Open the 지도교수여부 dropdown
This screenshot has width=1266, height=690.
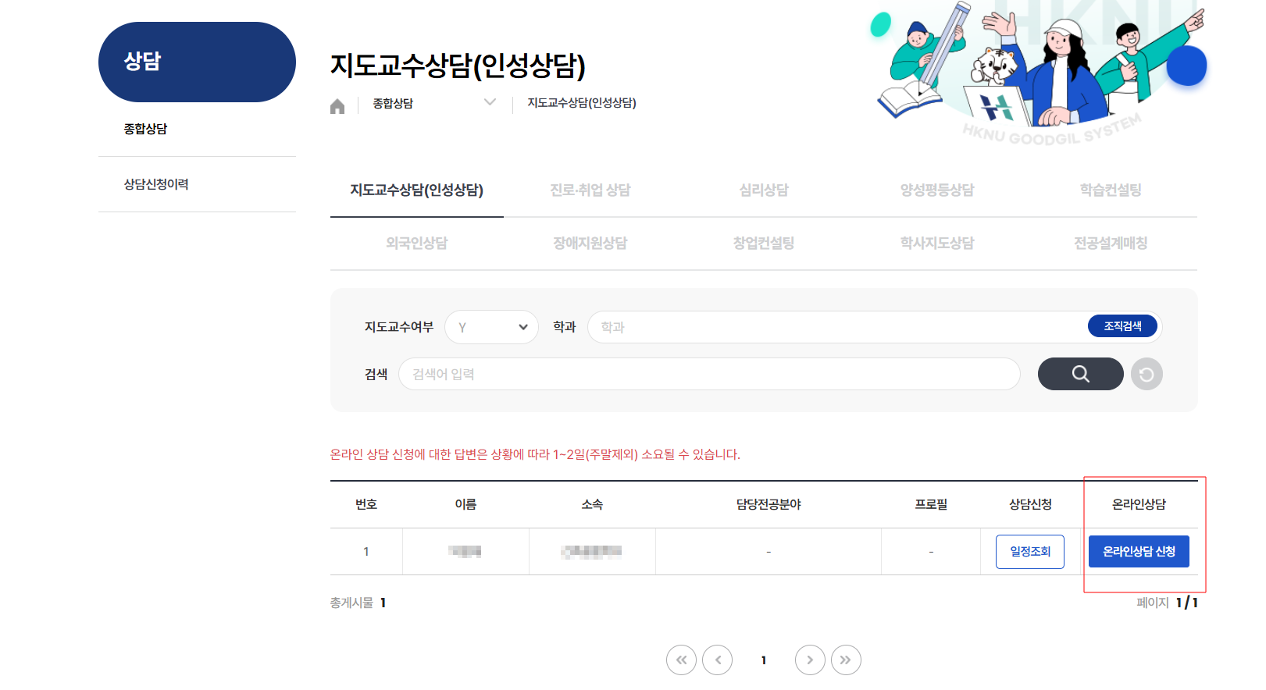click(x=491, y=327)
